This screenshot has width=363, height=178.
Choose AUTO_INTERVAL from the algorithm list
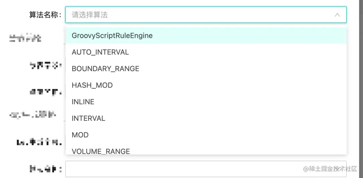(x=100, y=52)
